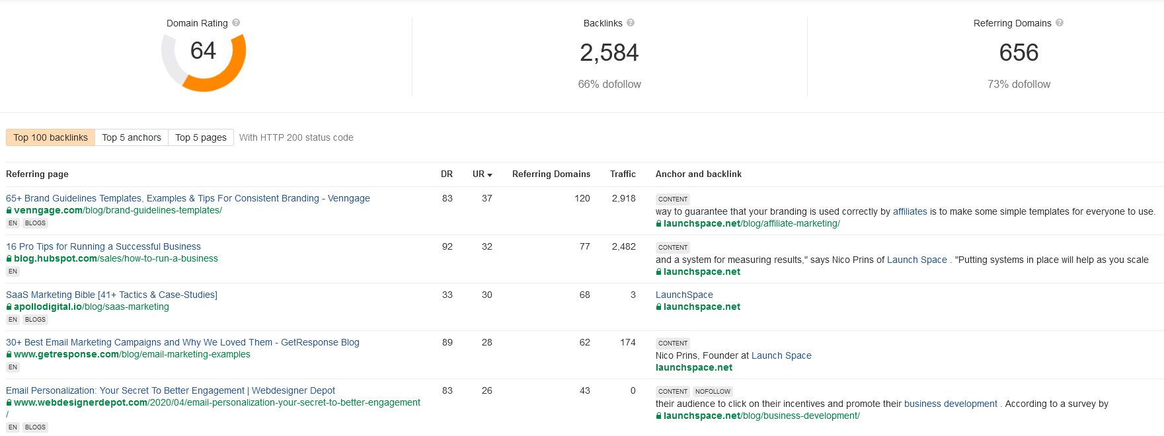Click the lock icon beside blog.hubspot.com URL
1164x436 pixels.
tap(9, 259)
